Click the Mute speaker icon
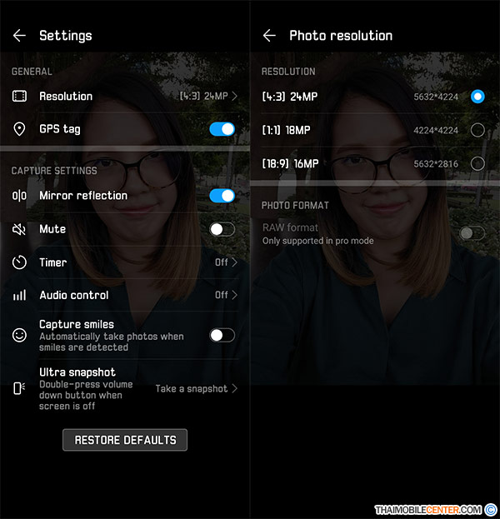500x519 pixels. (x=19, y=229)
